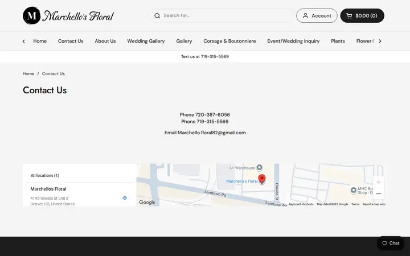The width and height of the screenshot is (410, 256).
Task: Open the Account button
Action: coord(317,16)
